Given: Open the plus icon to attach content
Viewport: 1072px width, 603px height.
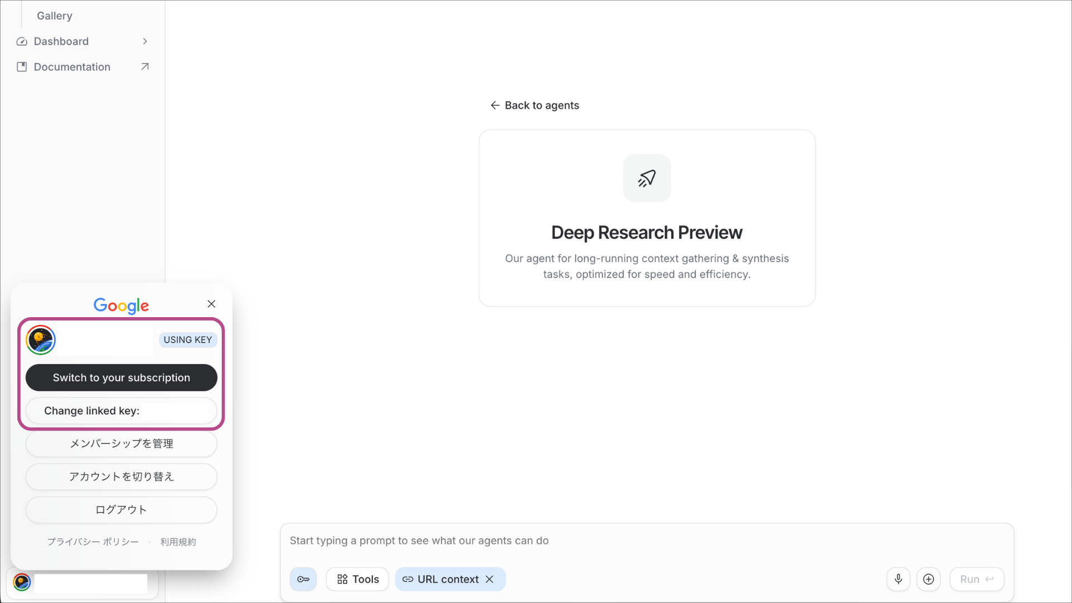Looking at the screenshot, I should [929, 579].
